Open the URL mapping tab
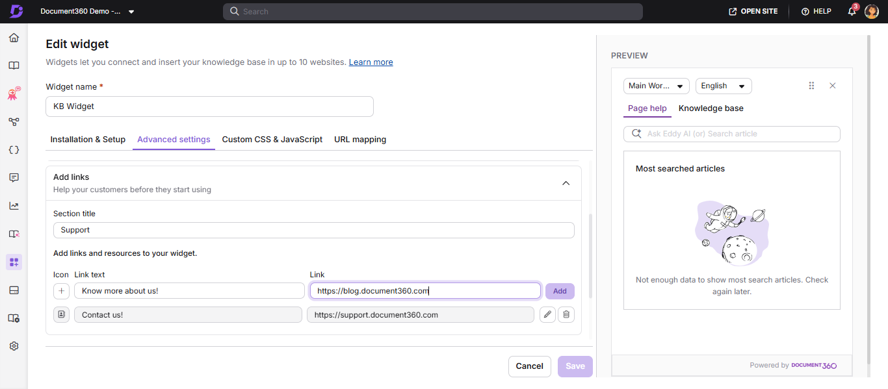The width and height of the screenshot is (888, 389). [x=360, y=140]
